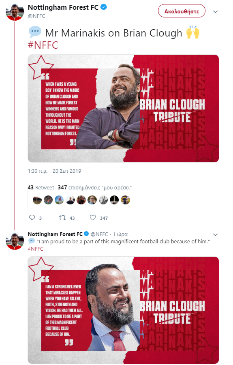
Task: Open second tweet's Nottingham Forest avatar
Action: (x=15, y=240)
